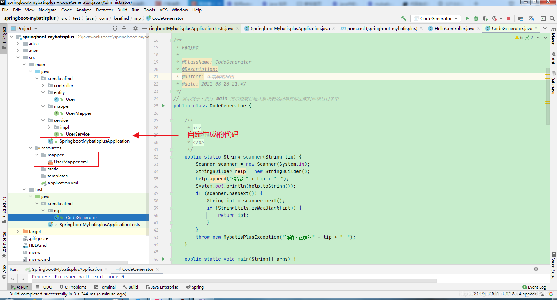Toggle the Database side tool window
This screenshot has width=557, height=300.
[x=553, y=83]
